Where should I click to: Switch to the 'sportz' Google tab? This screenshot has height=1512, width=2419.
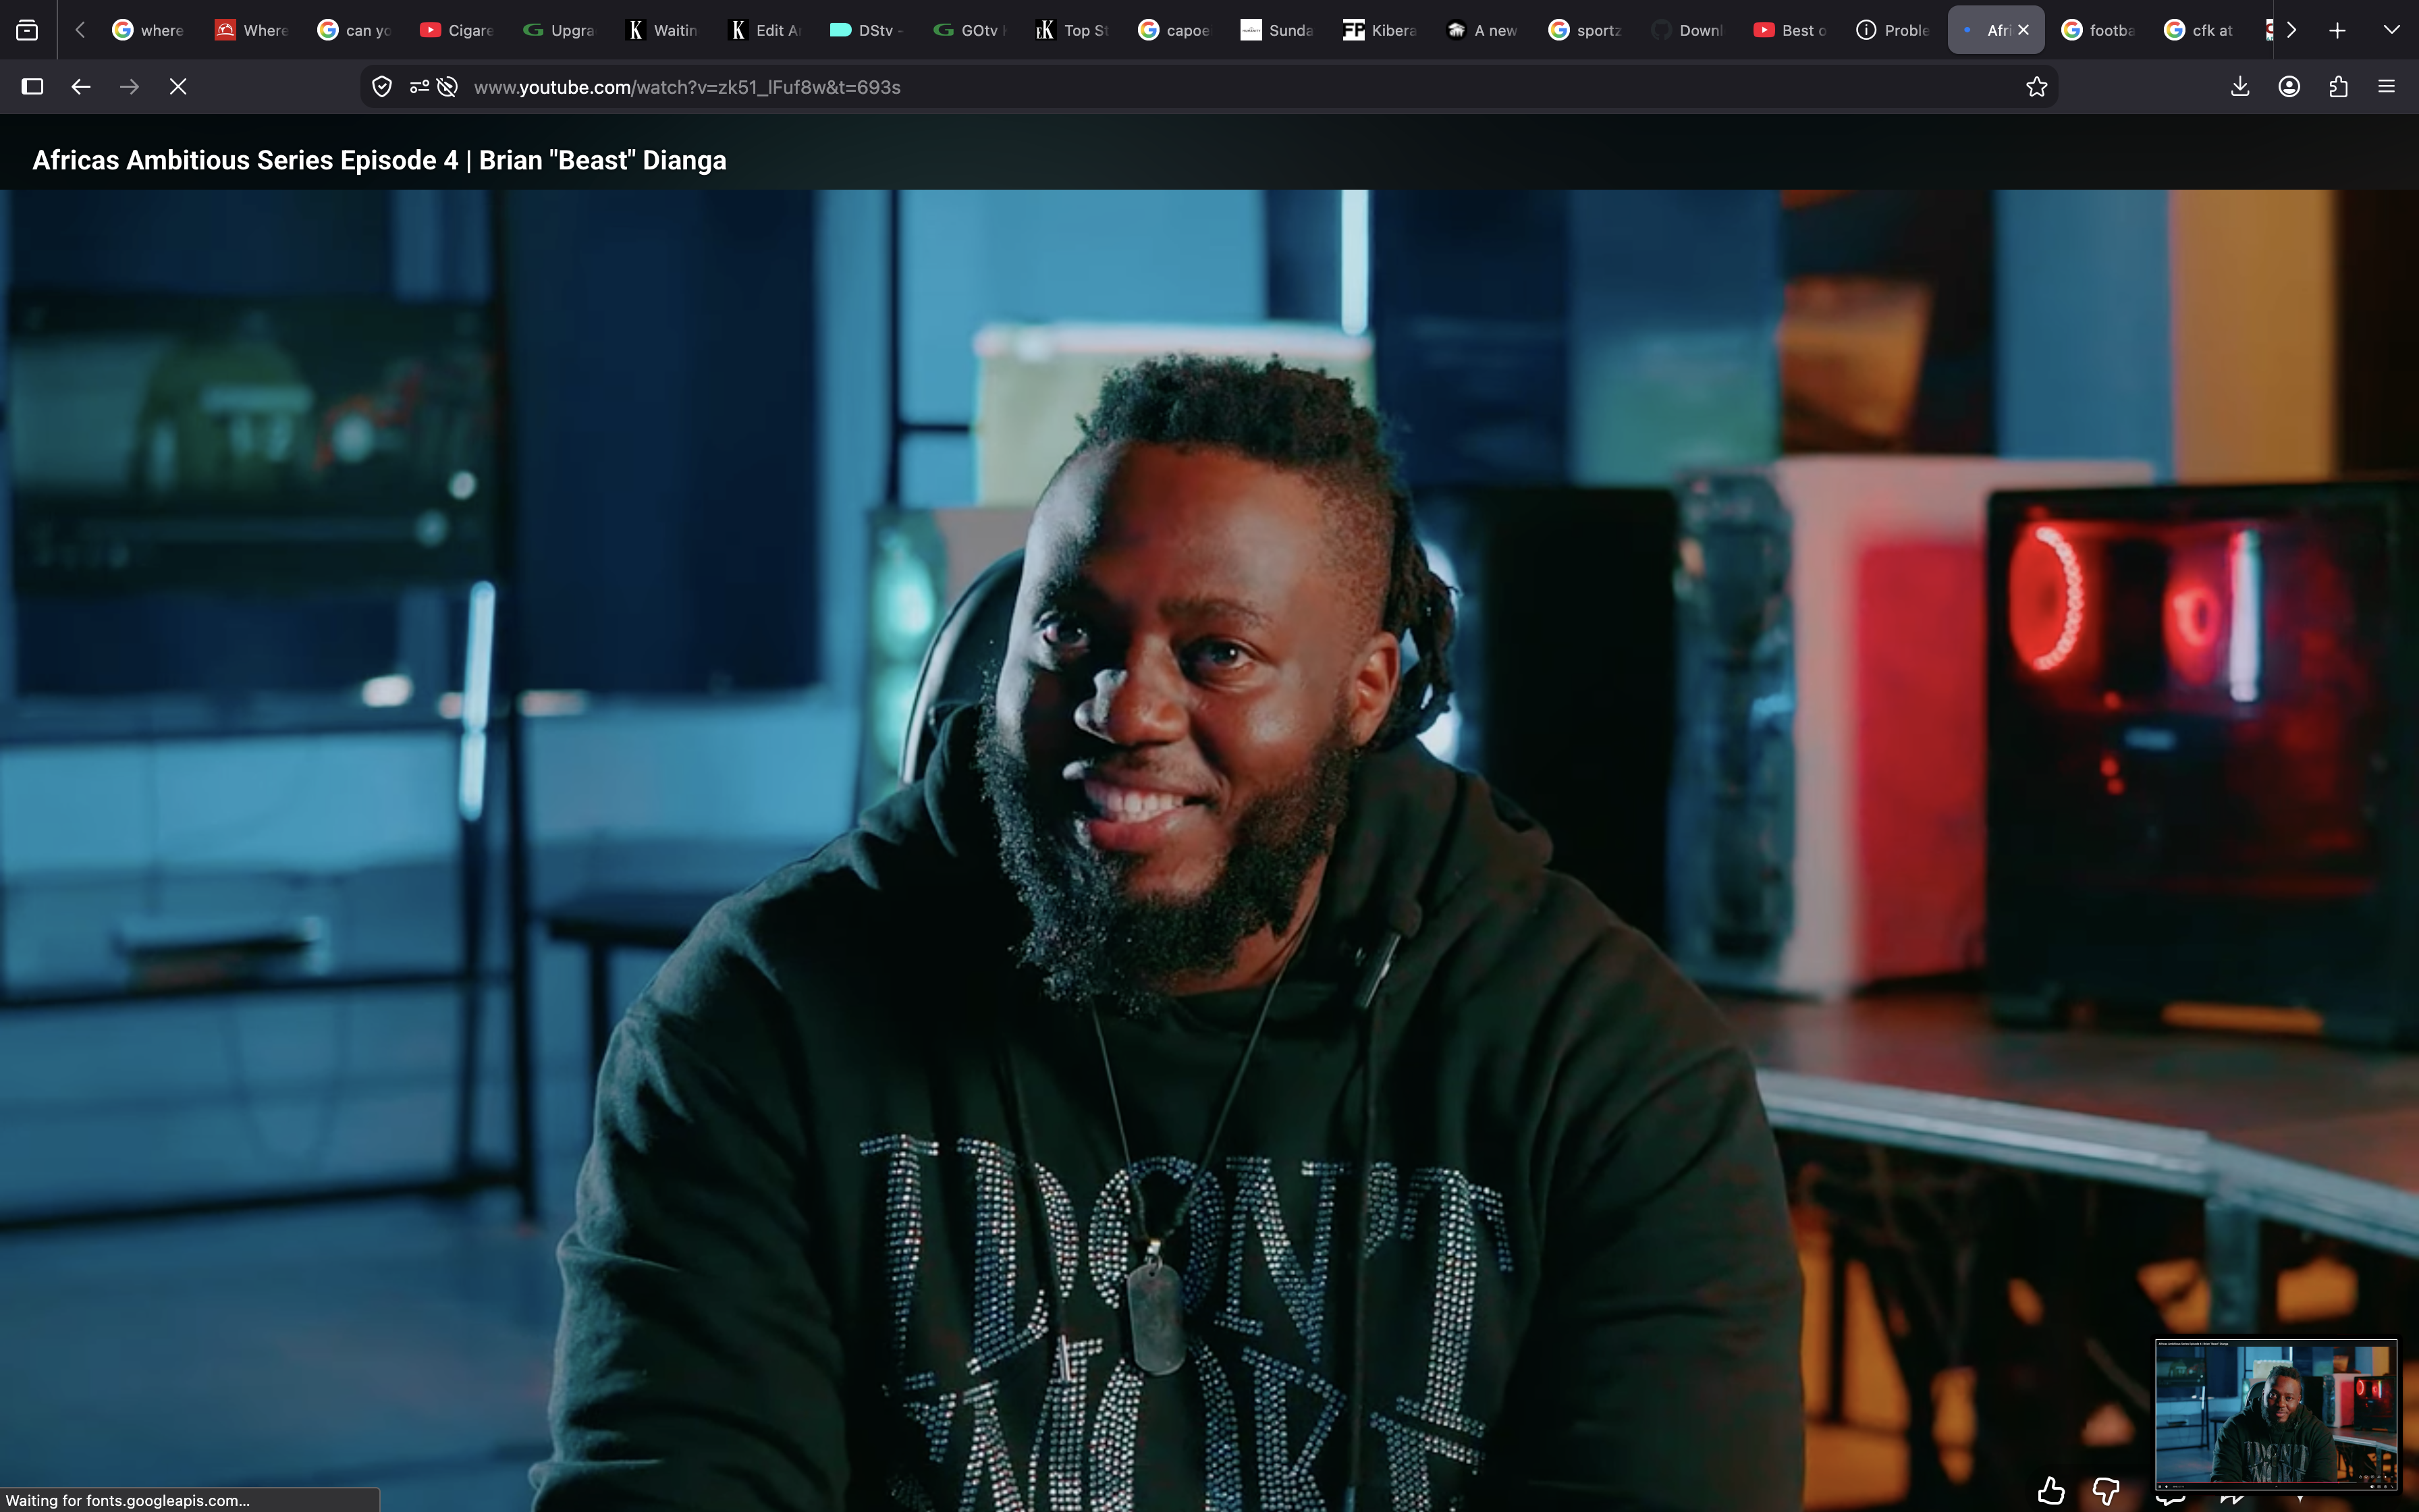pyautogui.click(x=1584, y=30)
